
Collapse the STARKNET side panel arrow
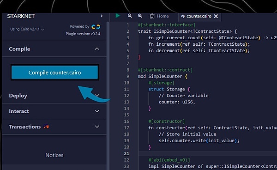click(102, 16)
